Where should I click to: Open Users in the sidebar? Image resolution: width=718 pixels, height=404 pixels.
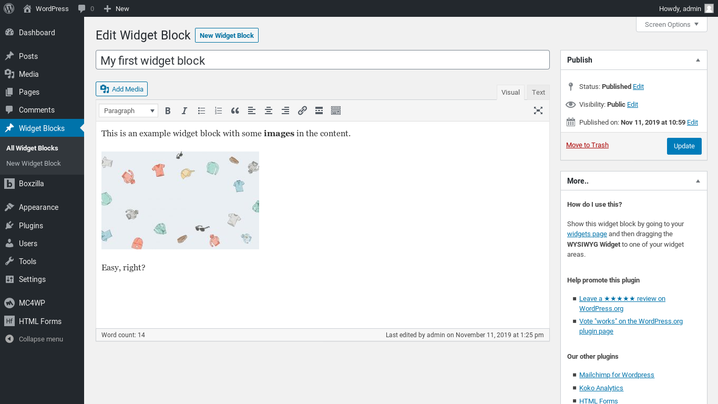(42, 244)
